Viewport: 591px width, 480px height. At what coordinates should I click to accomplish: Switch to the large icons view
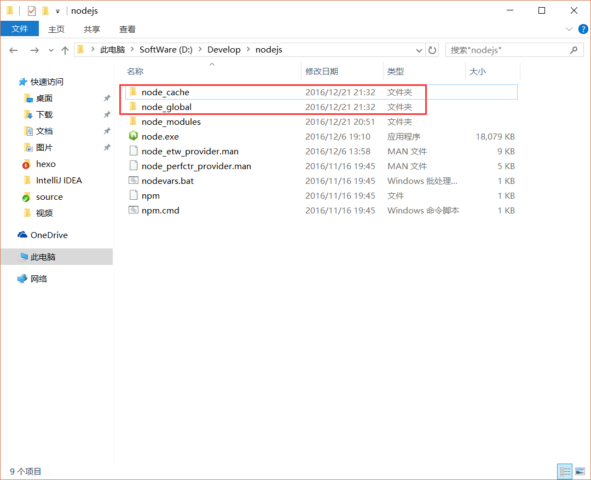[x=580, y=471]
